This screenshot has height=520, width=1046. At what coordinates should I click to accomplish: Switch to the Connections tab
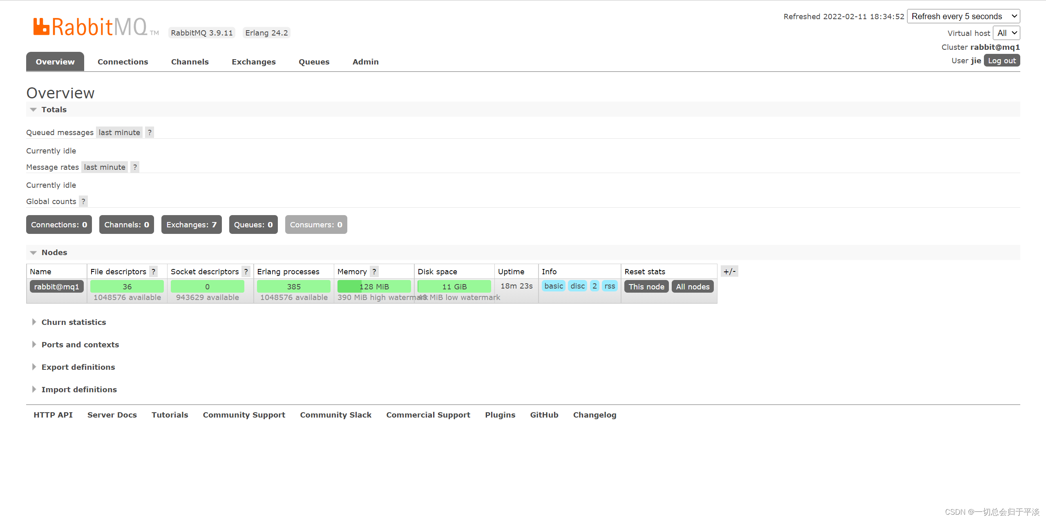(123, 62)
